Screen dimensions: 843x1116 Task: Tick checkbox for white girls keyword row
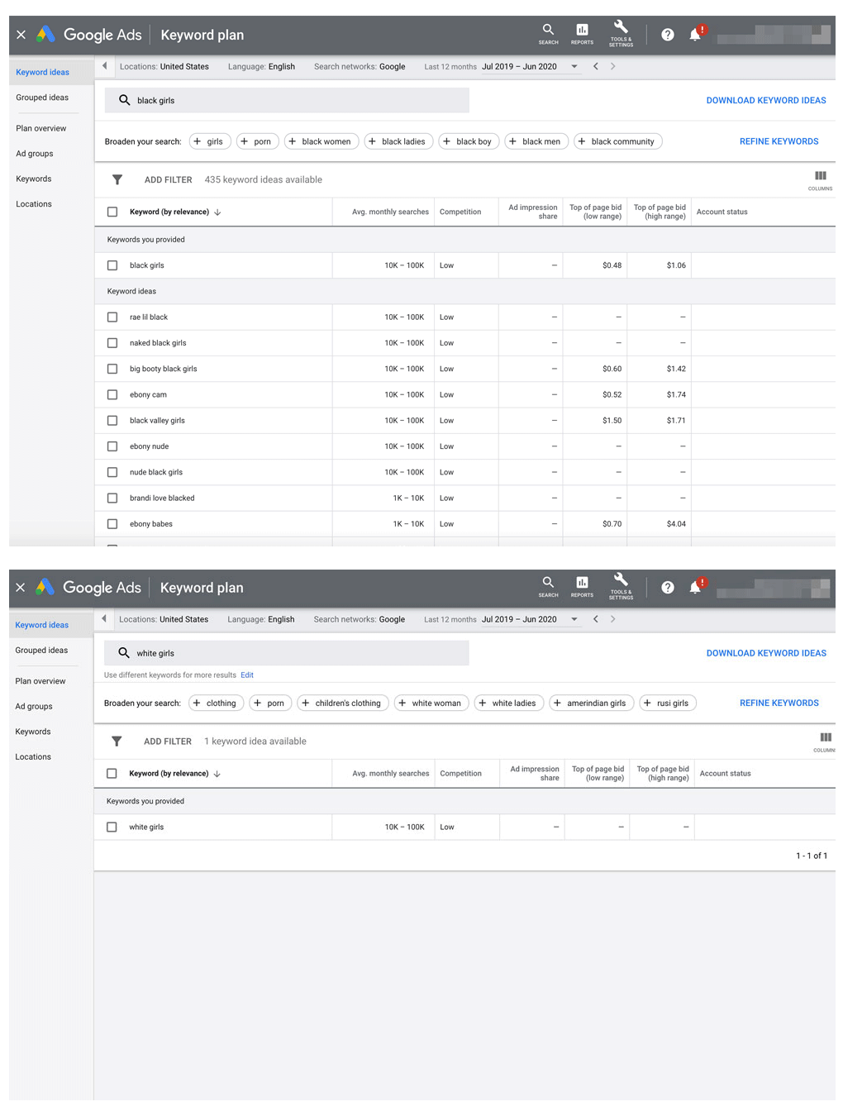point(112,827)
